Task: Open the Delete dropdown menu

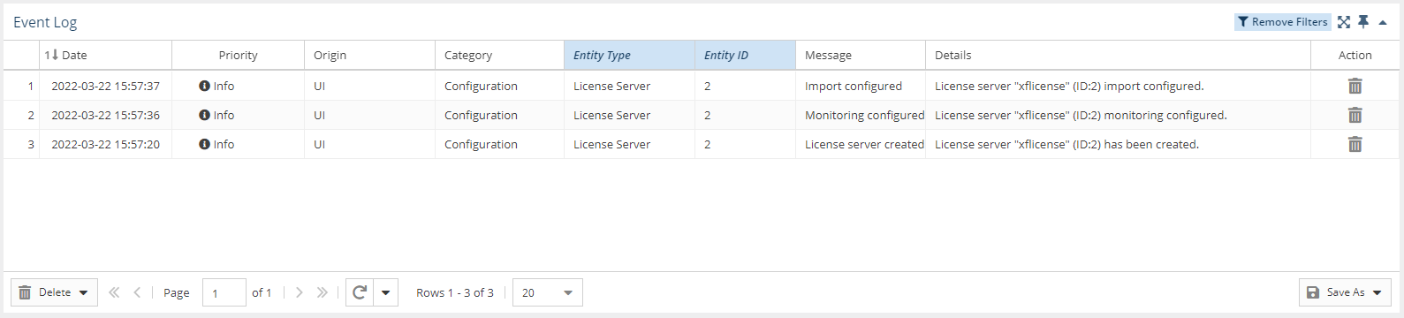Action: point(53,292)
